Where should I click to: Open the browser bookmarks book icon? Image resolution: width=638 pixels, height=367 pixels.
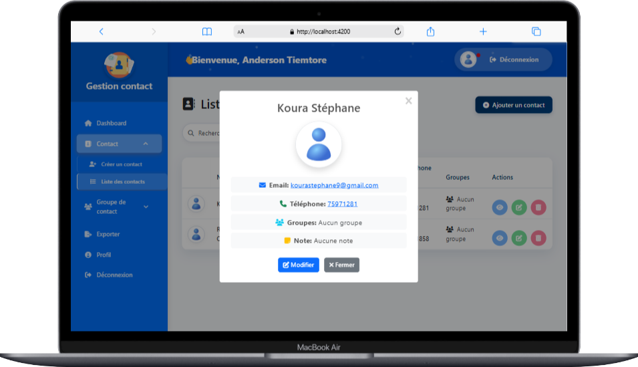coord(207,31)
